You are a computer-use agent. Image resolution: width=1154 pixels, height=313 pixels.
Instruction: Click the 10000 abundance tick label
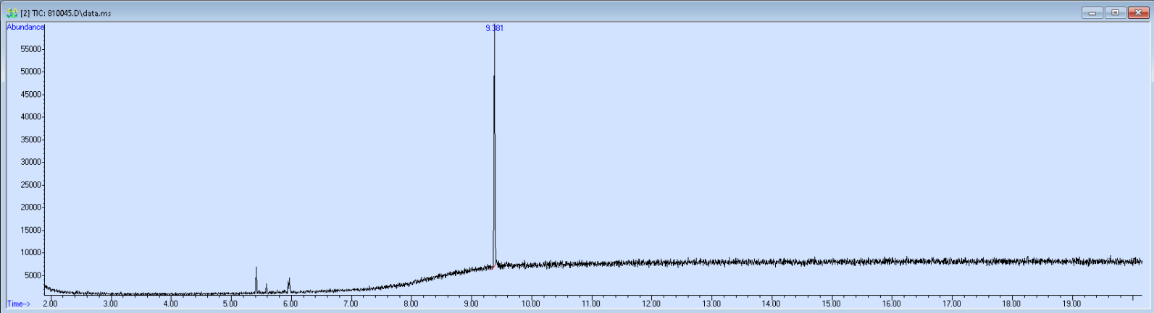[30, 253]
